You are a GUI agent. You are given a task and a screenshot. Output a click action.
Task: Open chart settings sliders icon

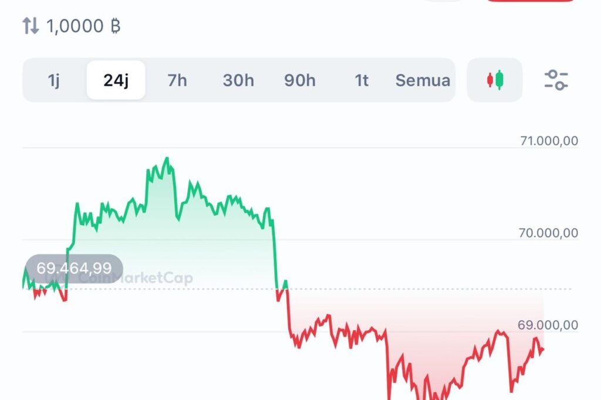tap(555, 80)
